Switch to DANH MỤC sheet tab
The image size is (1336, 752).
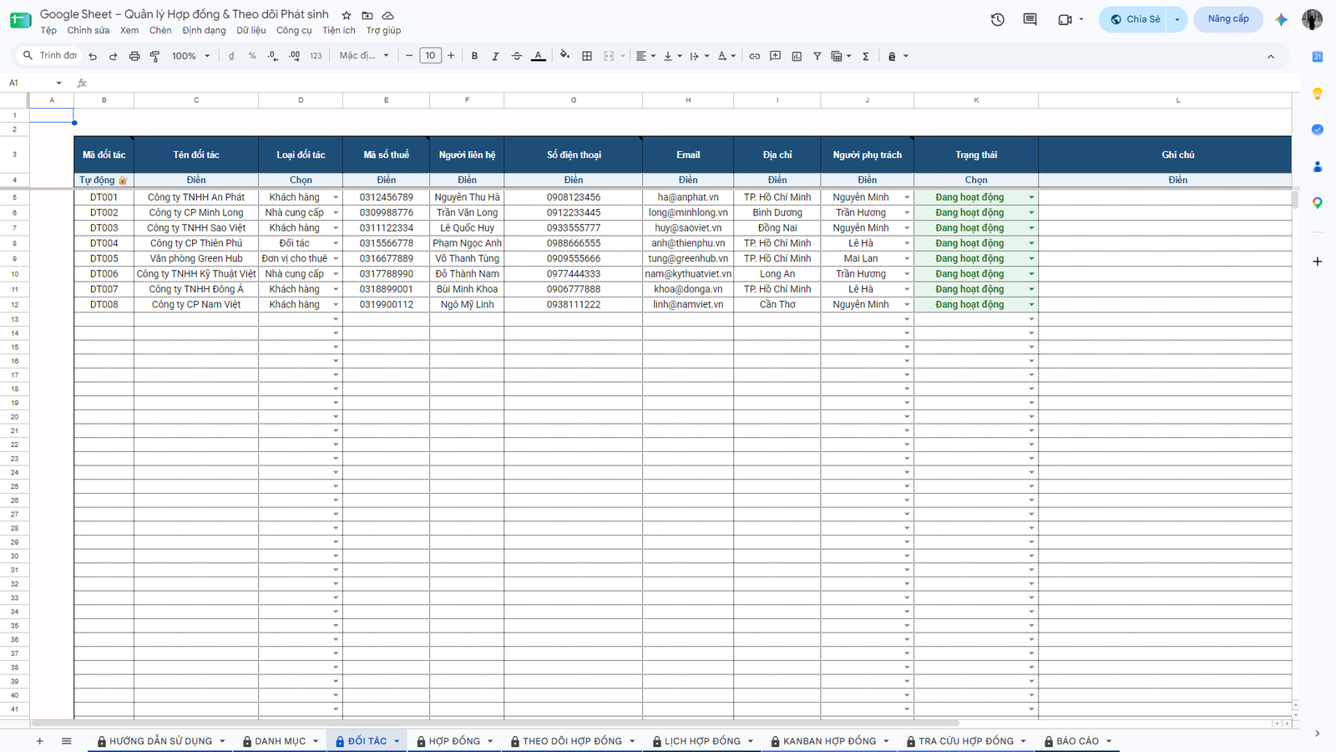(280, 741)
